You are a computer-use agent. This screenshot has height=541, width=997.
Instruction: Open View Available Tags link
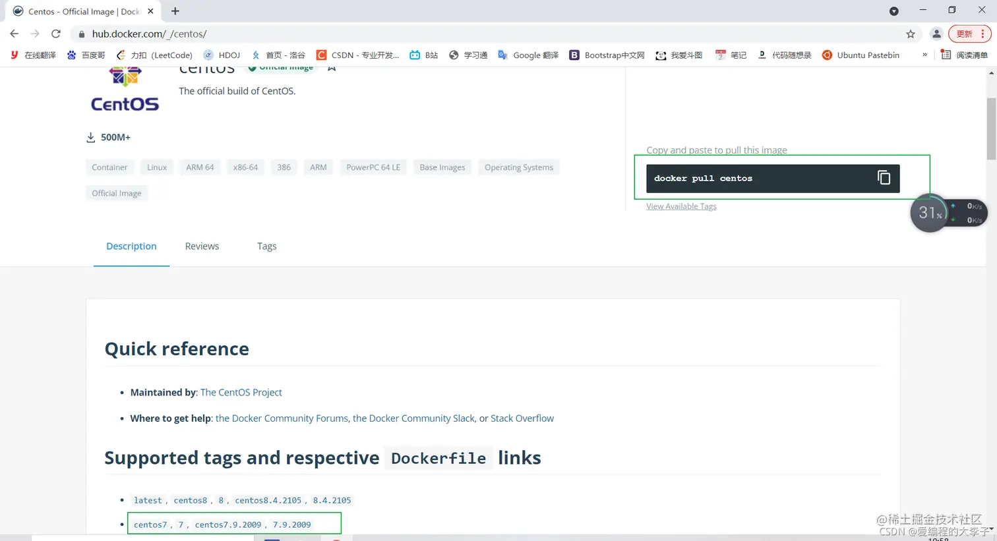(x=681, y=206)
